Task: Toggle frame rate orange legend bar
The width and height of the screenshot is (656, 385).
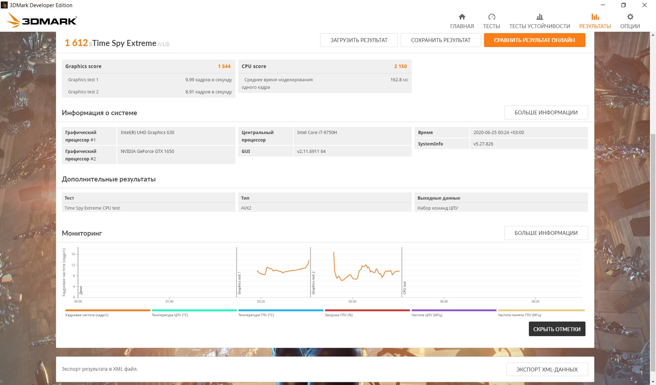Action: [x=108, y=310]
